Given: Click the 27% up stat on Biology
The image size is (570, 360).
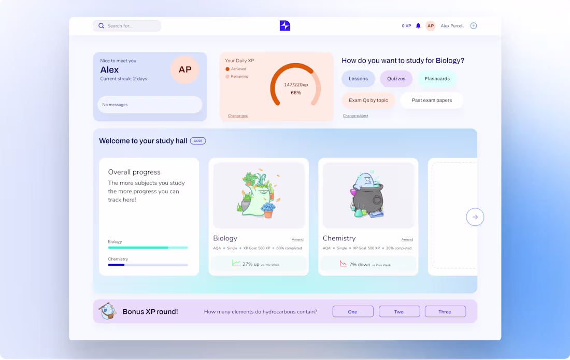Looking at the screenshot, I should click(x=259, y=264).
